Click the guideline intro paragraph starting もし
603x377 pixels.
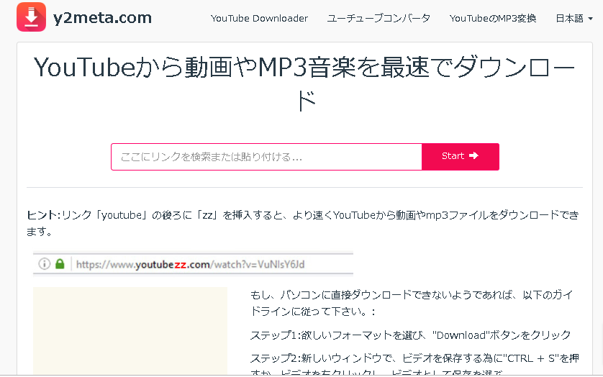412,303
